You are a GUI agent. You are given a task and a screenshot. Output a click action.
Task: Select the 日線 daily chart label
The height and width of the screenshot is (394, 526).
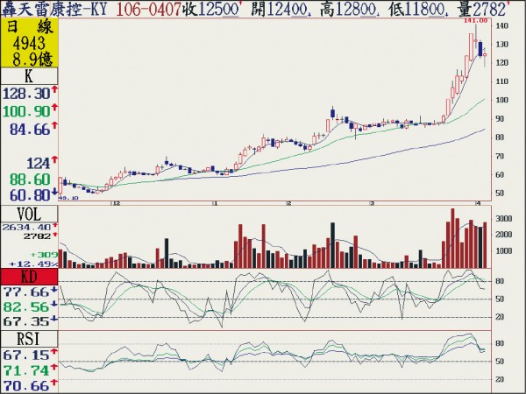pyautogui.click(x=30, y=27)
